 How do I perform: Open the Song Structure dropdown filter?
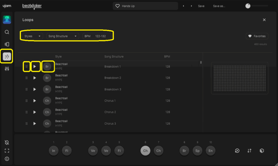click(63, 36)
